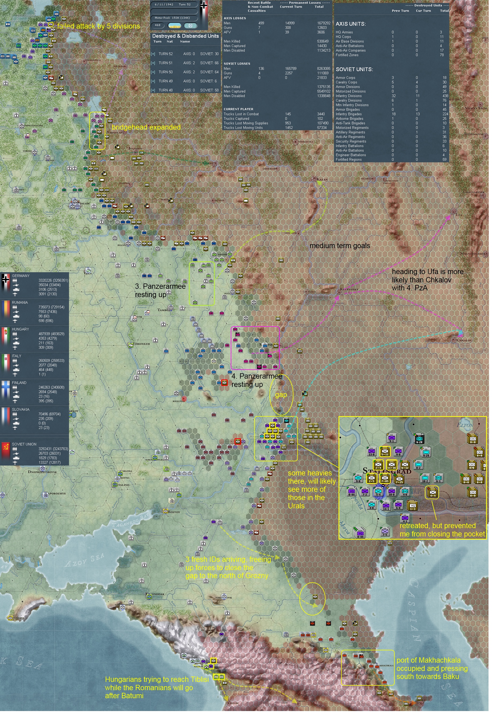
Task: Click the button showing 0 beside the weather icon
Action: pyautogui.click(x=190, y=26)
